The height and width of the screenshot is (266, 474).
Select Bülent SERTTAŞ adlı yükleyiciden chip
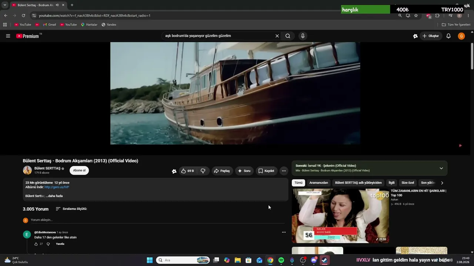pyautogui.click(x=358, y=183)
